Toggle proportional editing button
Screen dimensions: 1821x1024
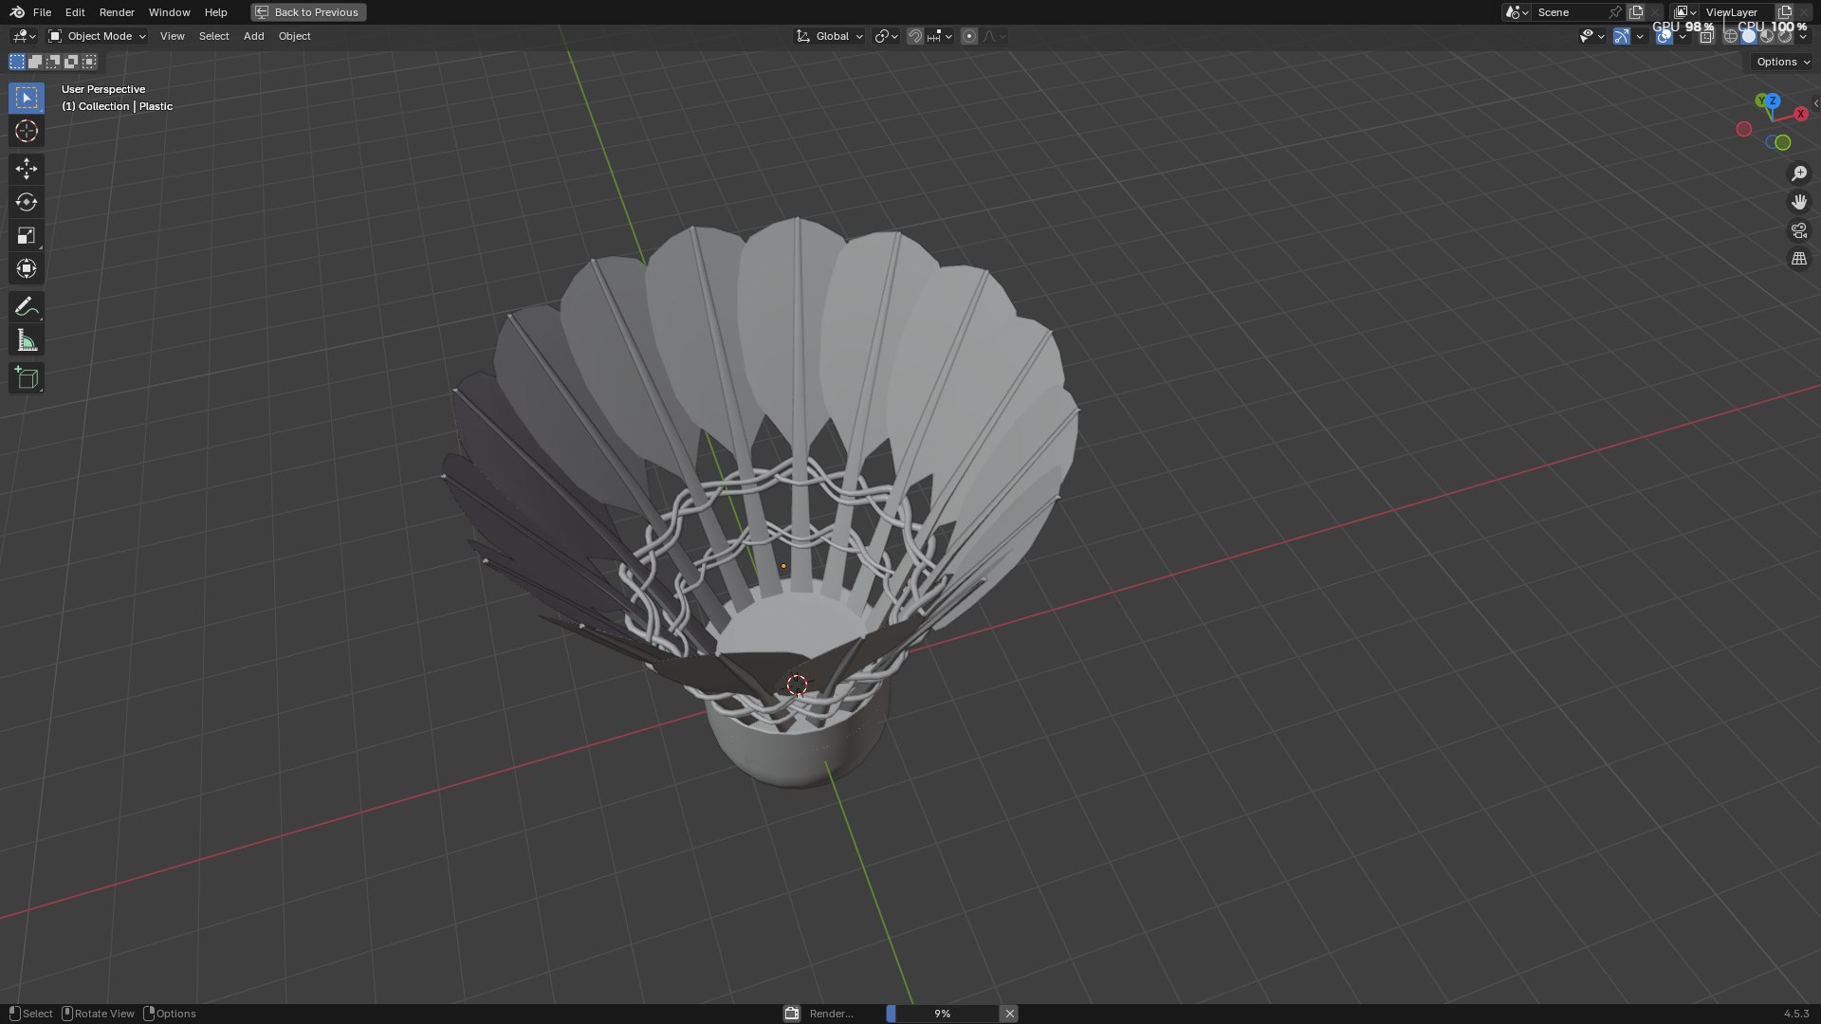click(x=968, y=36)
